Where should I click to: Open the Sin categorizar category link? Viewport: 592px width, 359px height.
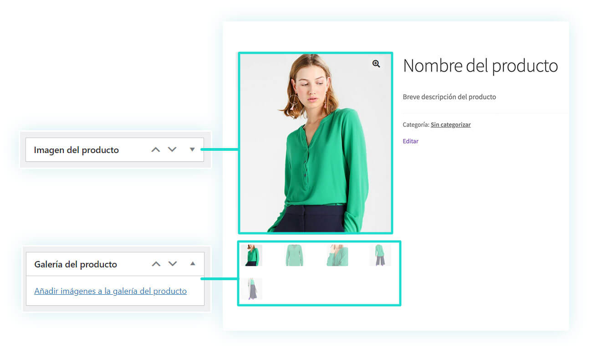[451, 125]
